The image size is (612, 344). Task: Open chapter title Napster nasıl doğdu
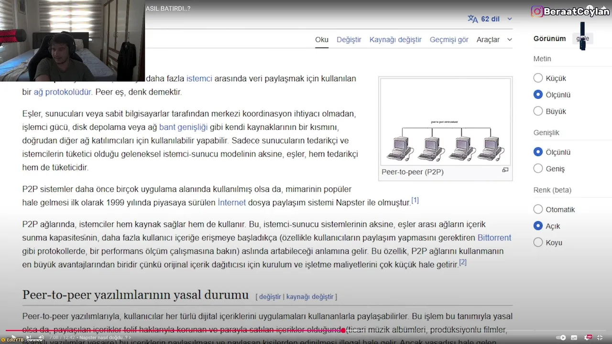(105, 337)
